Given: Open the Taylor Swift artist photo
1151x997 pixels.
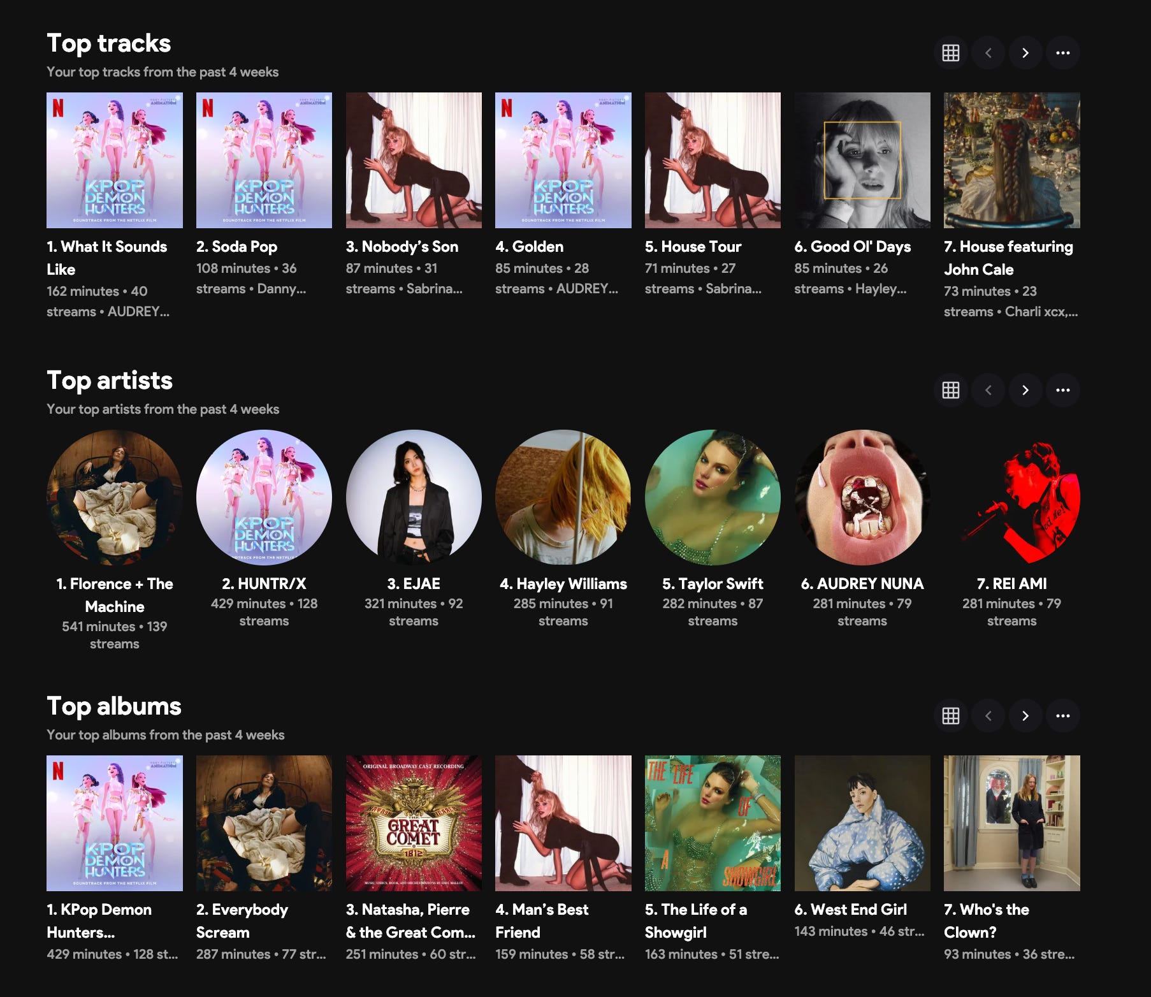Looking at the screenshot, I should click(713, 497).
